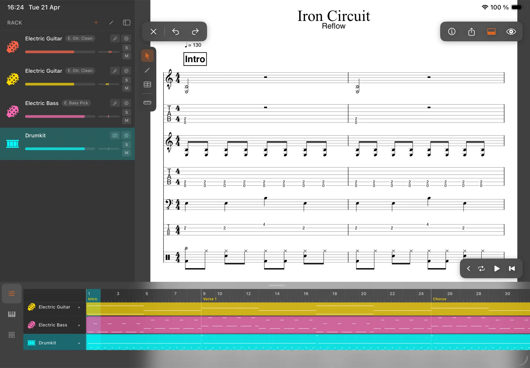The height and width of the screenshot is (368, 530).
Task: Toggle score visibility eye icon
Action: (x=511, y=31)
